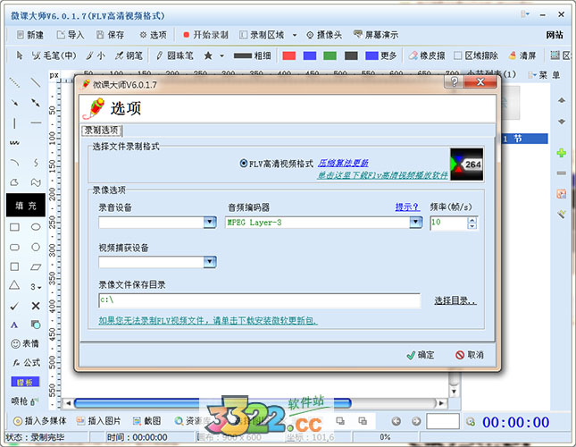The height and width of the screenshot is (447, 576).
Task: Click the 新建 (New) toolbar button
Action: click(30, 35)
